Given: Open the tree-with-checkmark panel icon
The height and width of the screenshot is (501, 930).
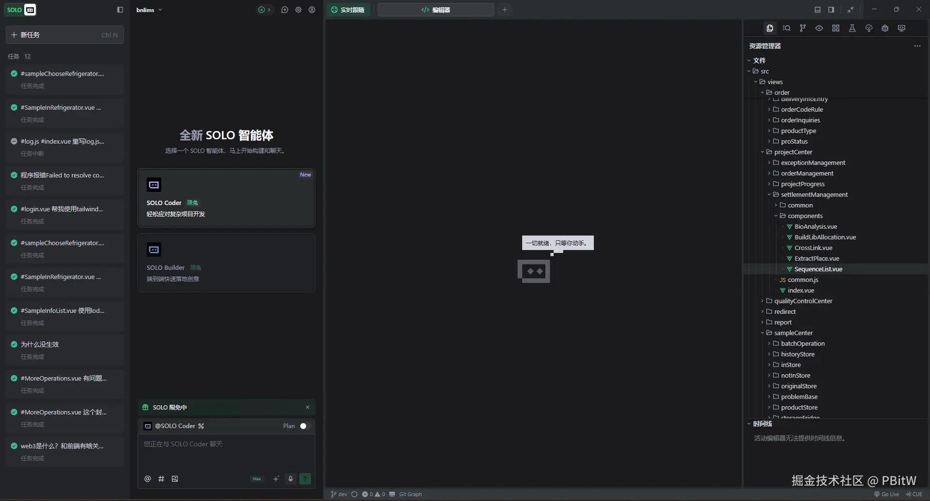Looking at the screenshot, I should pyautogui.click(x=868, y=28).
